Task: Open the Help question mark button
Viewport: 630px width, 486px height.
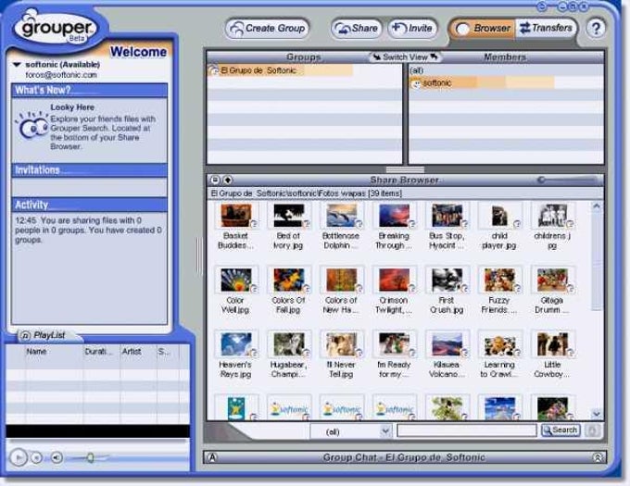Action: [x=596, y=28]
